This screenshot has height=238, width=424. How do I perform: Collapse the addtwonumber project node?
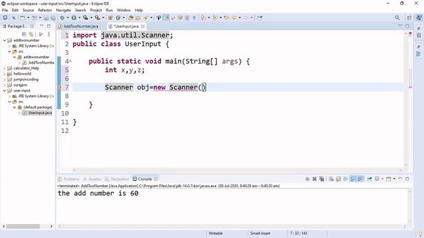click(5, 40)
